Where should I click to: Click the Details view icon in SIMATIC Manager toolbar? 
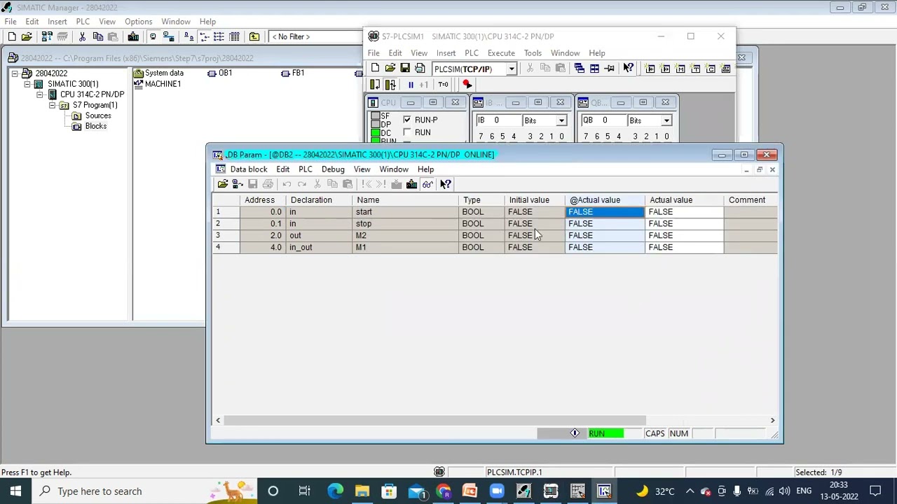(x=234, y=36)
